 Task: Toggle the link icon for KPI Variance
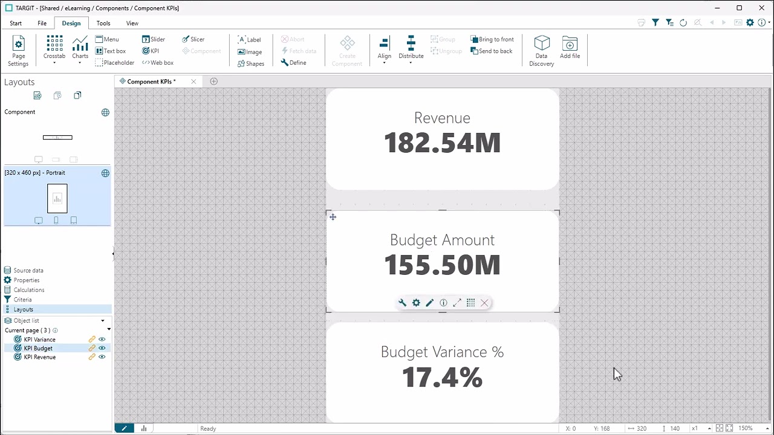92,340
